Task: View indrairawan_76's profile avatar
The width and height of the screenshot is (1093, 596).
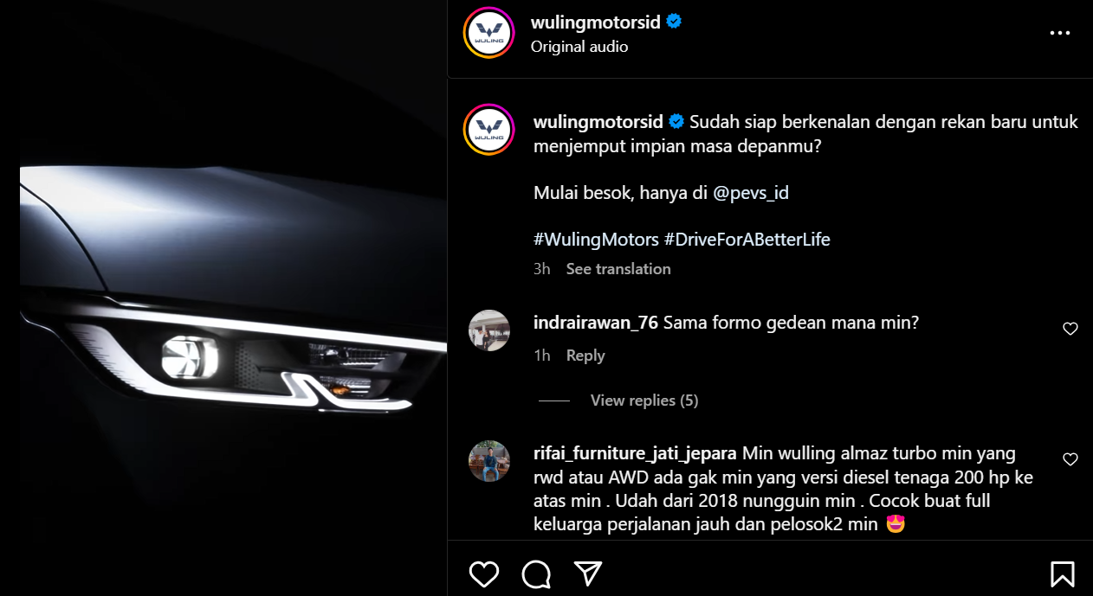Action: [x=489, y=330]
